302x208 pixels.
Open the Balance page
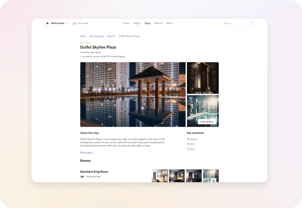(158, 23)
